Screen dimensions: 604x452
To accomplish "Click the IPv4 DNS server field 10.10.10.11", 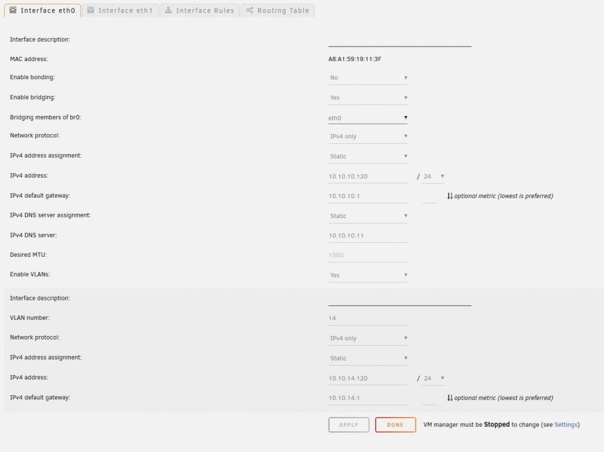I will (x=368, y=236).
